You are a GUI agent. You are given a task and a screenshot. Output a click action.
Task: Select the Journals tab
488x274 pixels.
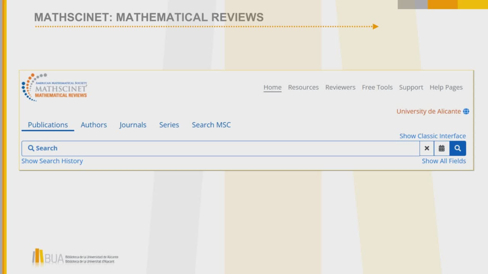point(133,125)
